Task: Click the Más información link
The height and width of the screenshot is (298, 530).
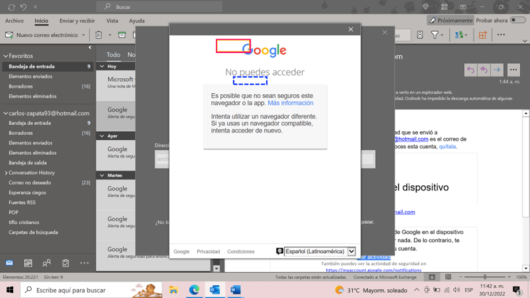Action: click(x=291, y=103)
